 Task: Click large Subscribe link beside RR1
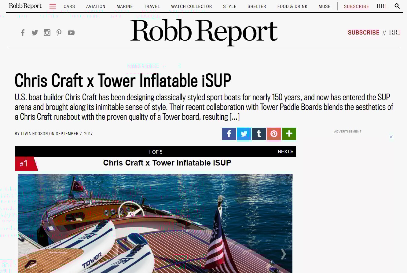point(364,33)
